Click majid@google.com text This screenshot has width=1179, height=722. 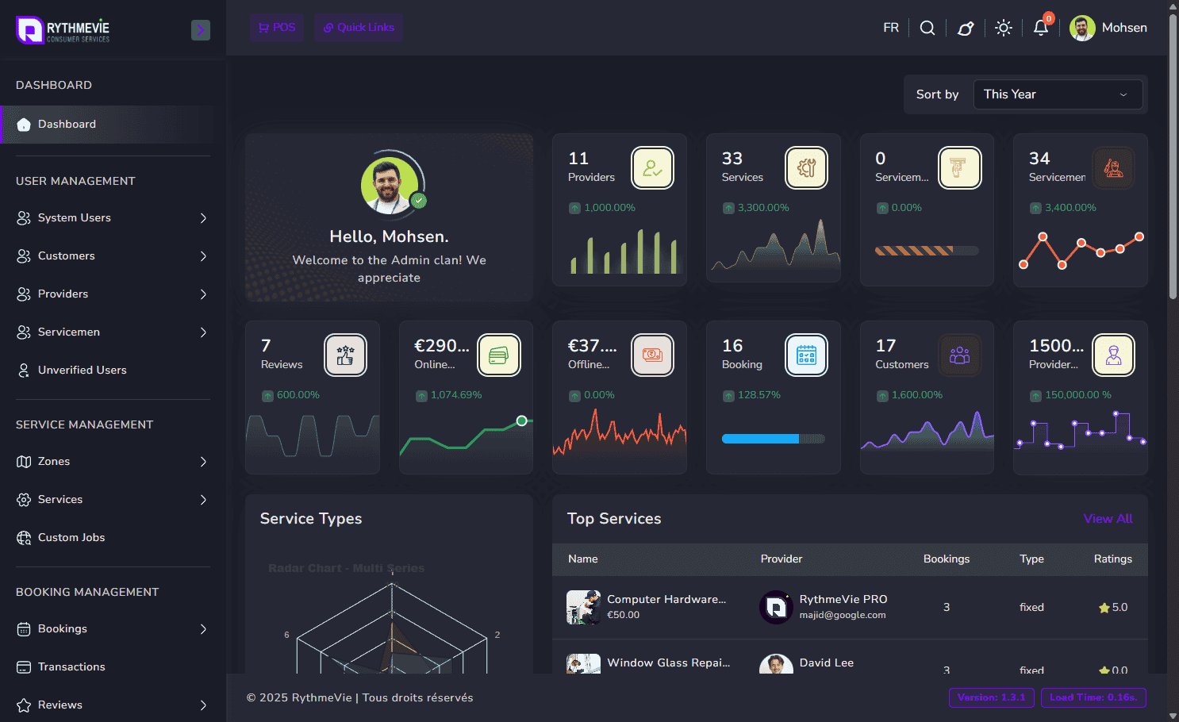pos(843,616)
